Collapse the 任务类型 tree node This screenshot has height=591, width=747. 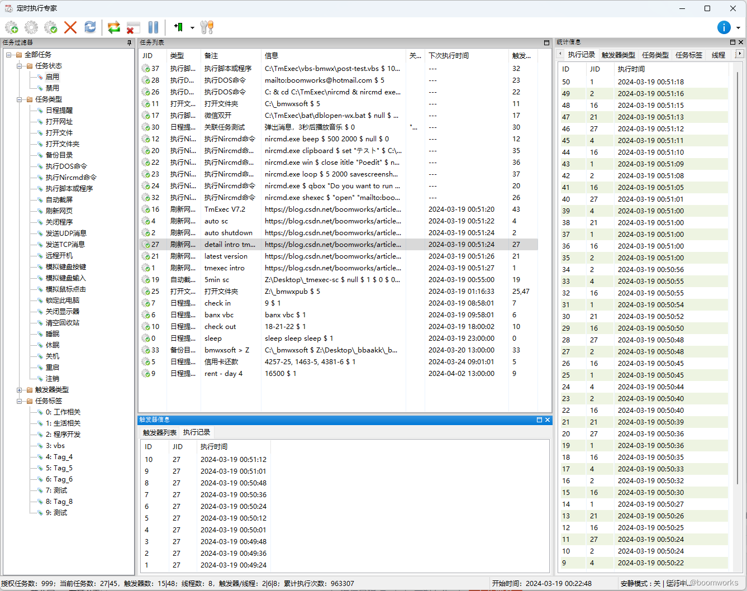coord(18,99)
